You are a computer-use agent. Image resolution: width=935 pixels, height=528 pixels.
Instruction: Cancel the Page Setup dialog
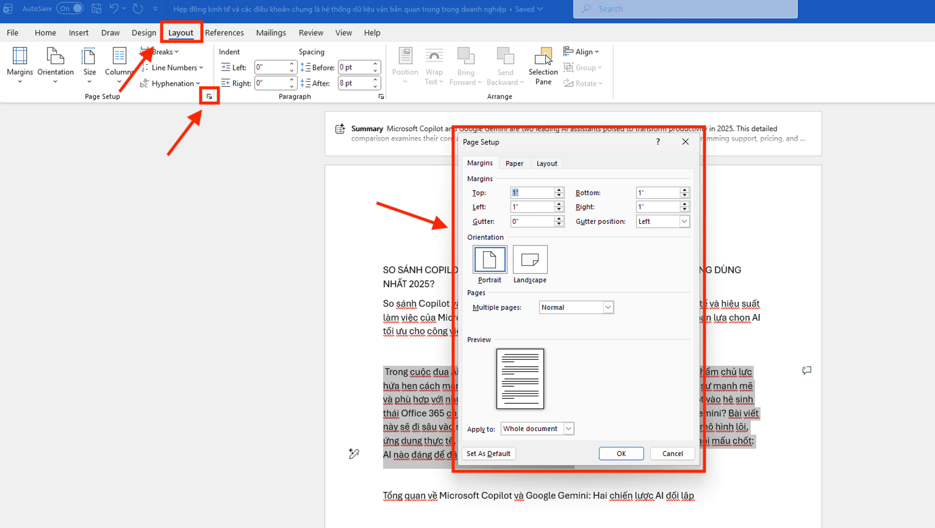(x=673, y=454)
